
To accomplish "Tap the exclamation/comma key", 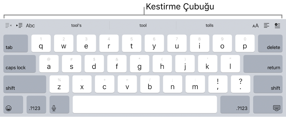I will [218, 84].
